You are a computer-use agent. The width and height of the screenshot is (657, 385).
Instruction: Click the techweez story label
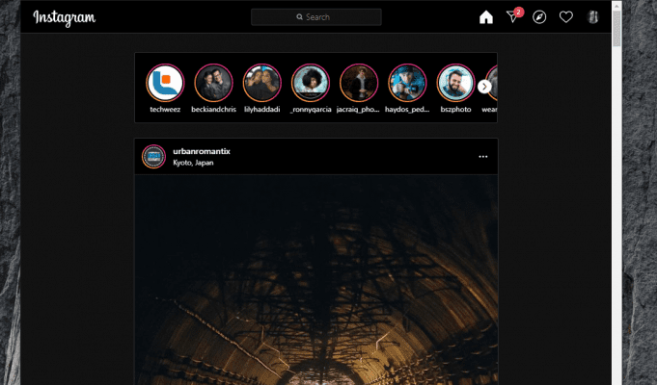(165, 110)
